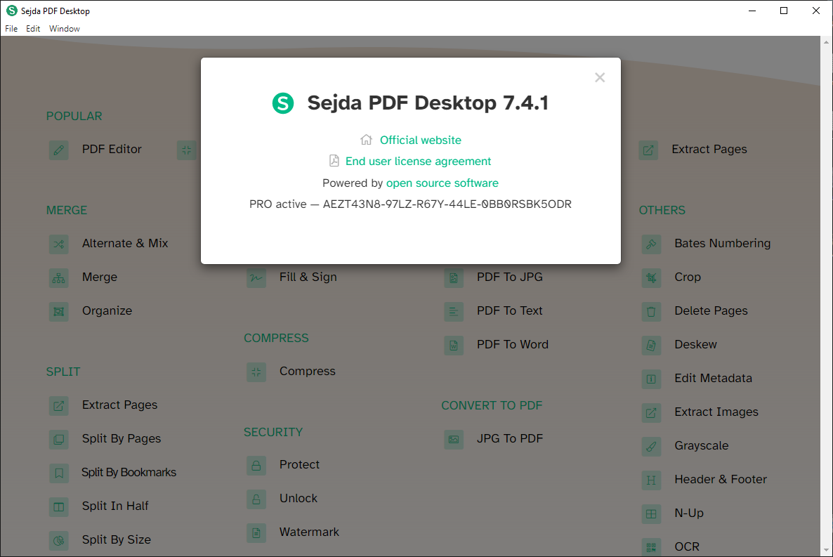
Task: Choose the Header & Footer label
Action: coord(721,480)
